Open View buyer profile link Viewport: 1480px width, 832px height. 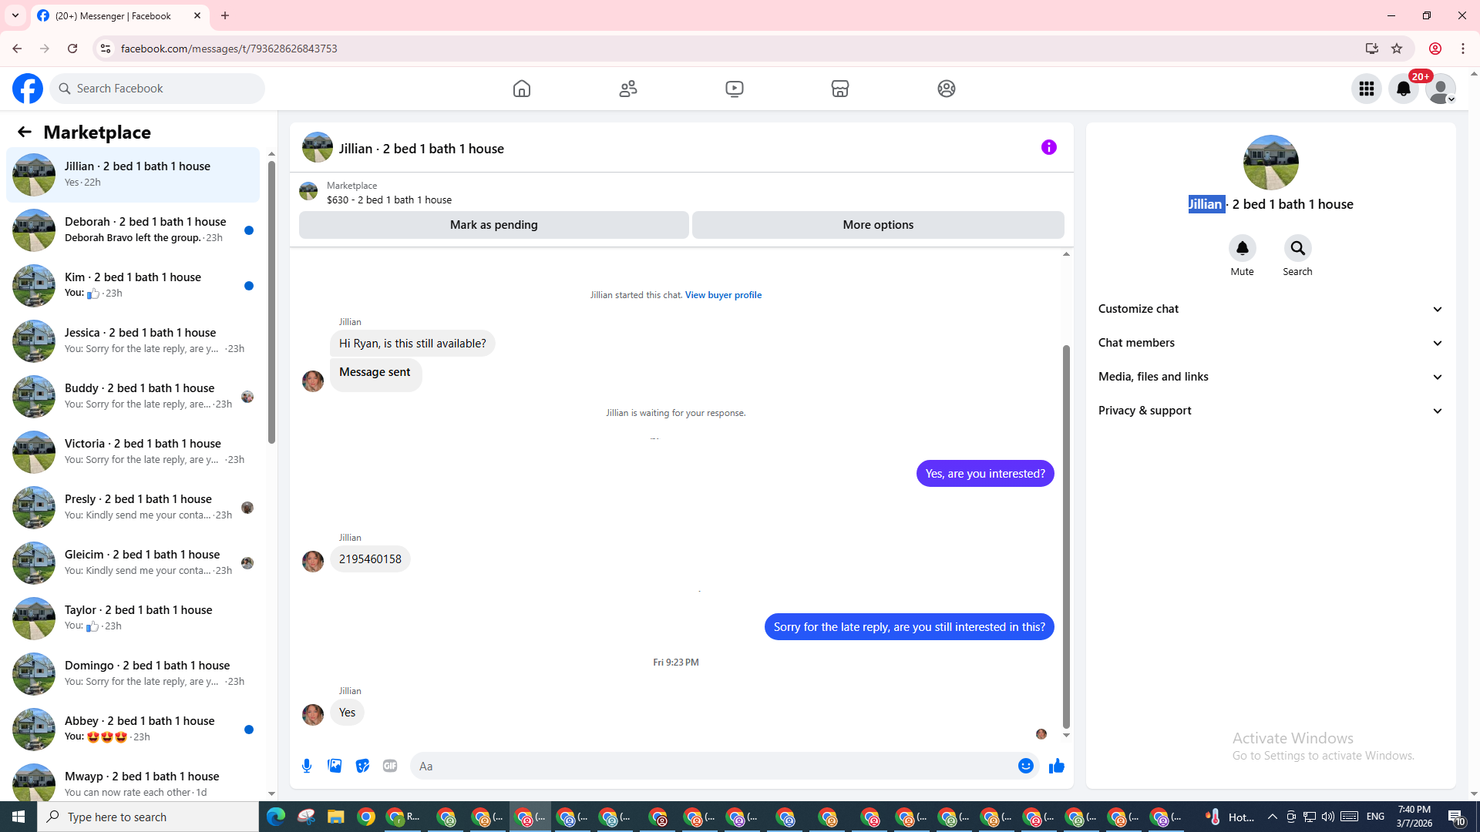tap(723, 295)
